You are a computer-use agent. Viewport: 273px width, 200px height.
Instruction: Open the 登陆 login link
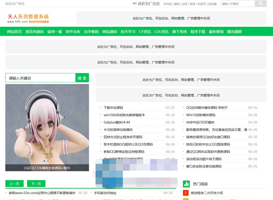click(x=176, y=4)
